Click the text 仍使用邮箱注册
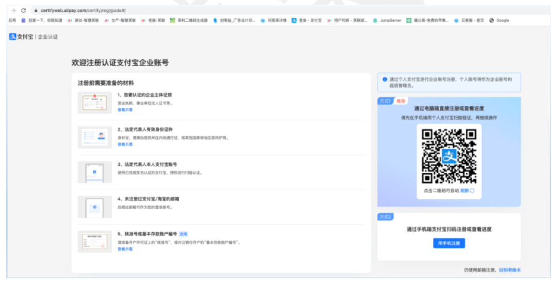557x283 pixels. coord(480,270)
